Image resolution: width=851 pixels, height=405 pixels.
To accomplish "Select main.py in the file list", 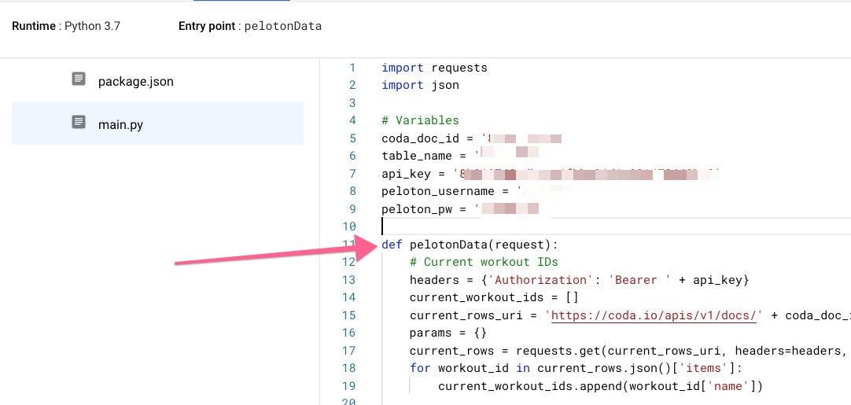I will tap(120, 124).
